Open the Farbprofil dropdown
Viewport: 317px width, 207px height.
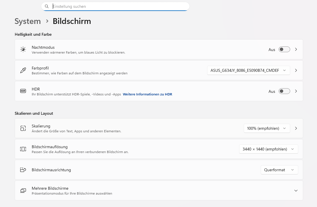248,70
